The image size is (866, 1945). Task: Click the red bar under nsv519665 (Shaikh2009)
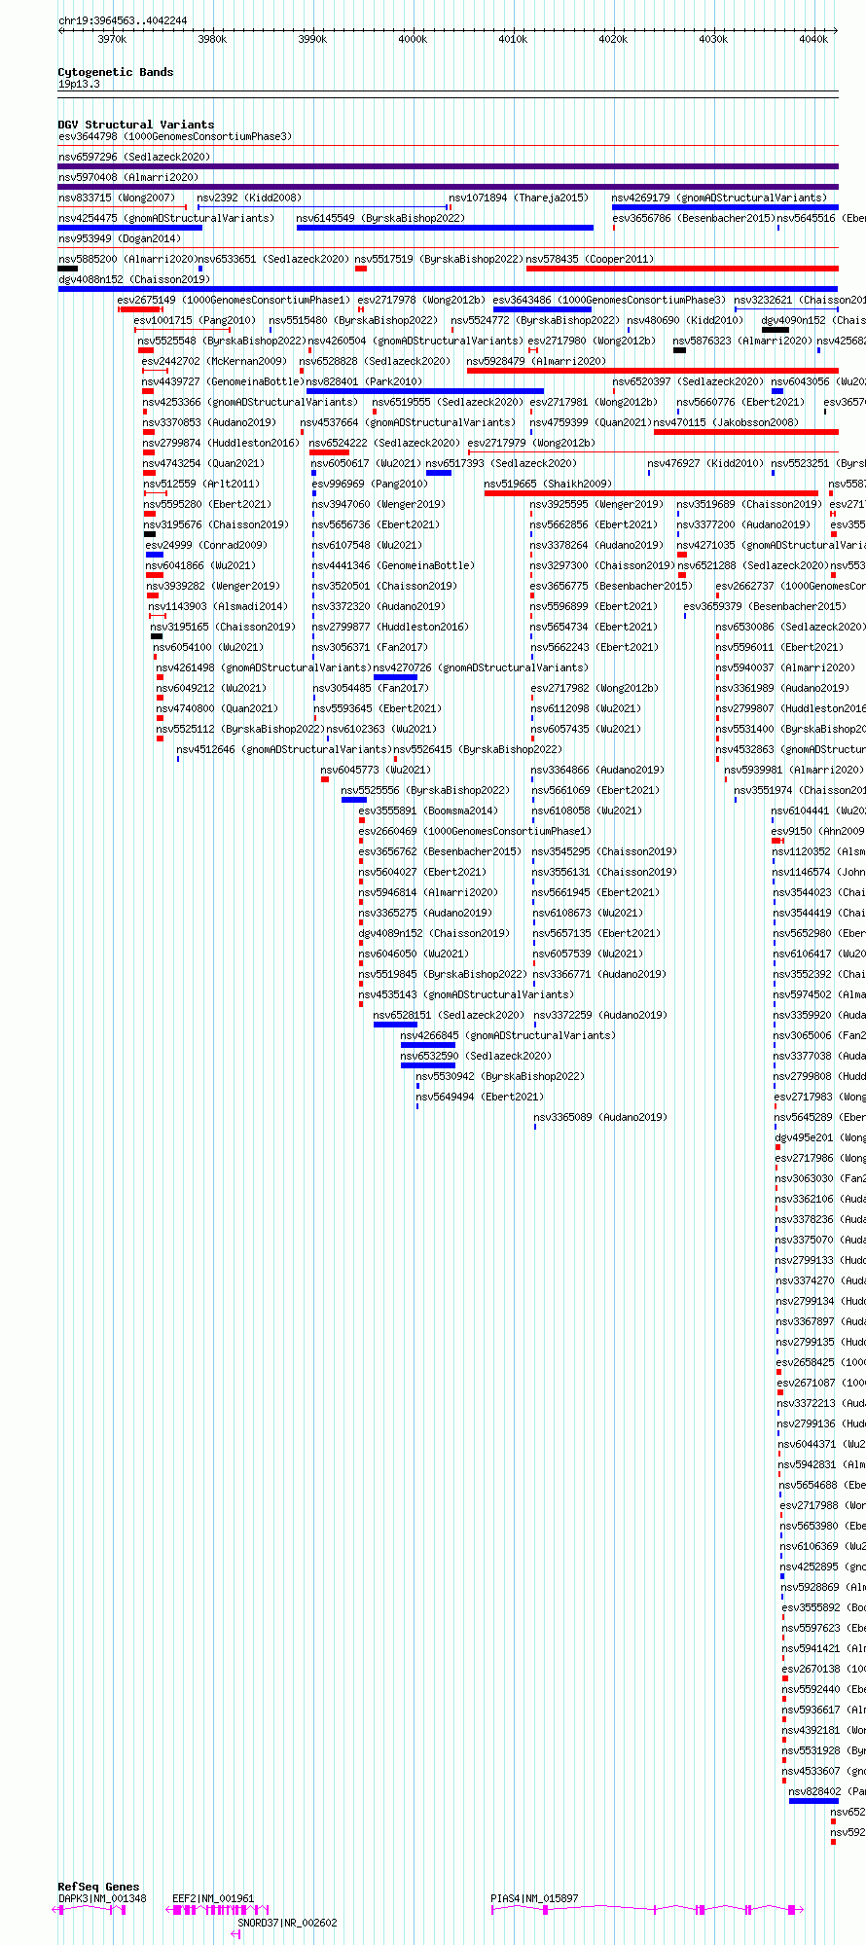(x=651, y=493)
